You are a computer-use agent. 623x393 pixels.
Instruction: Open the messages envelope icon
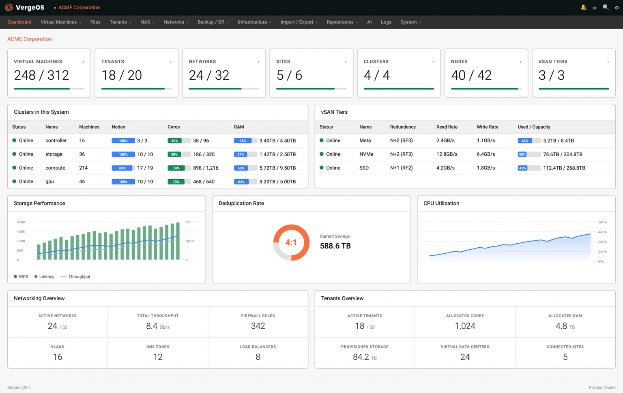point(594,7)
